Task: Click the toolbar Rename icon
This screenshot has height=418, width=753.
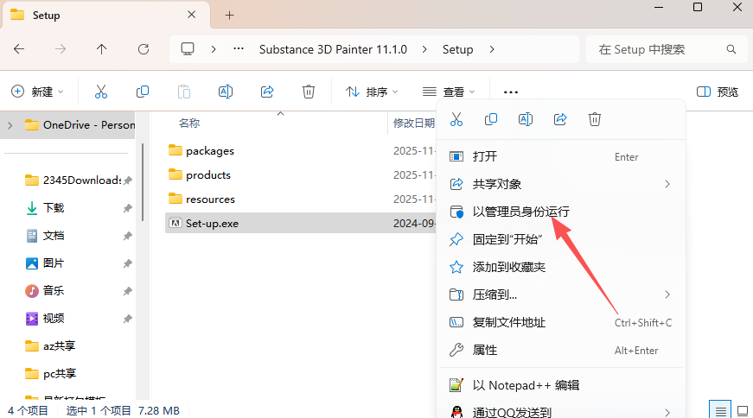Action: 226,92
